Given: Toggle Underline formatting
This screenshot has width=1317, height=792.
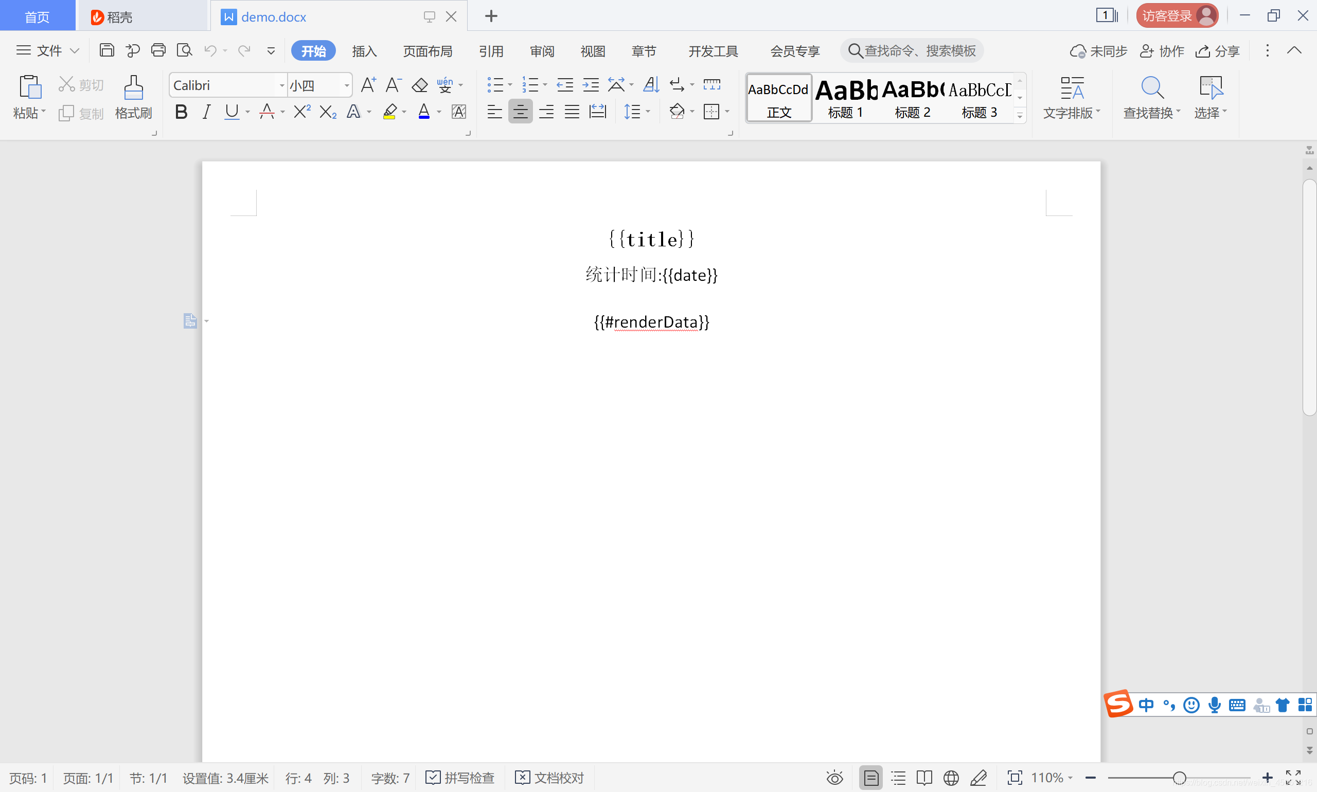Looking at the screenshot, I should coord(232,112).
